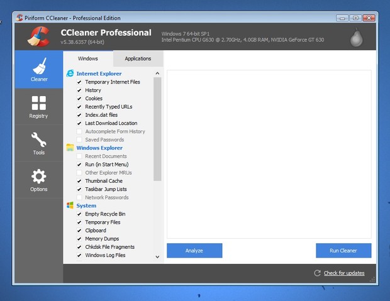Toggle Last Download Location checkbox
390x301 pixels.
(x=79, y=123)
